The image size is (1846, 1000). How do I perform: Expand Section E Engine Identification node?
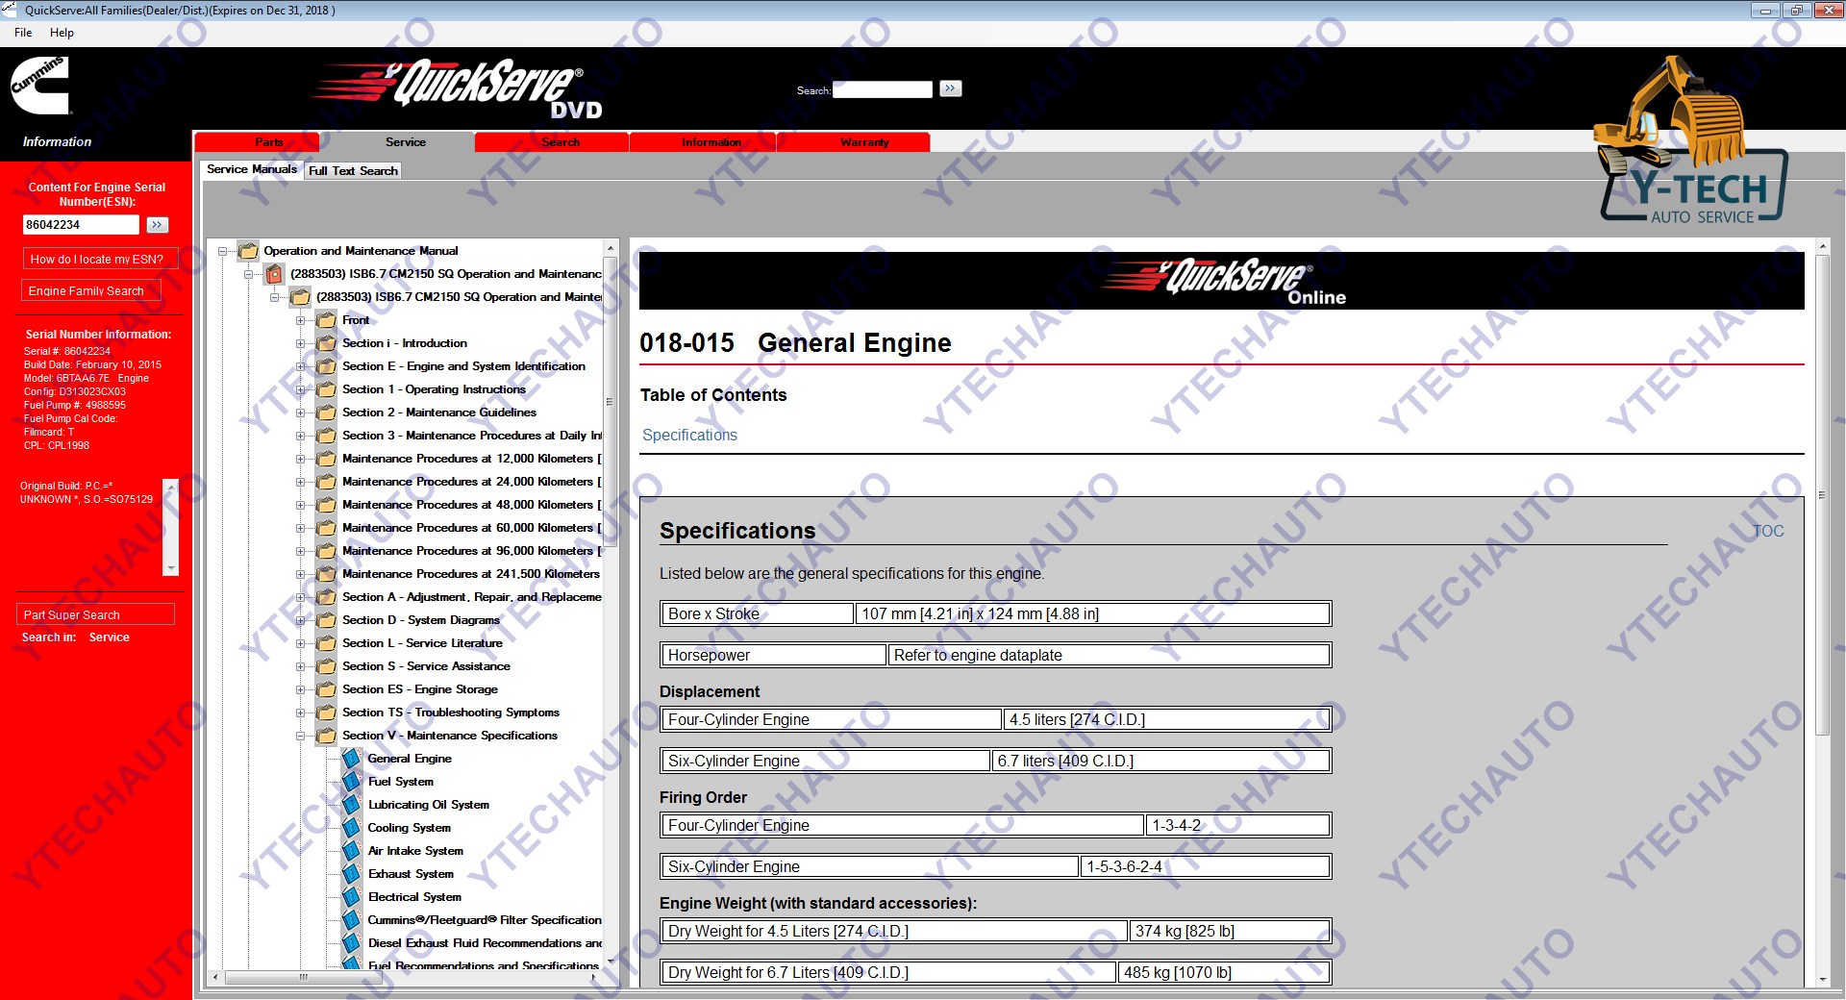pos(301,367)
